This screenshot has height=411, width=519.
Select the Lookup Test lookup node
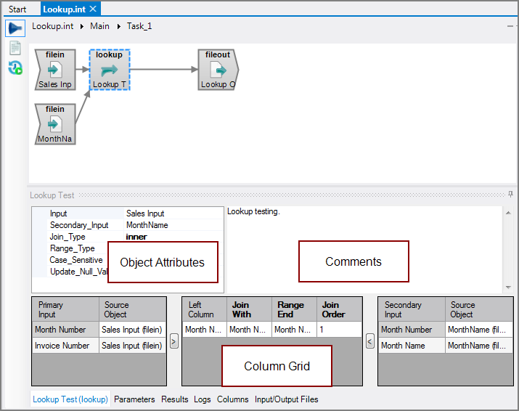tap(109, 70)
